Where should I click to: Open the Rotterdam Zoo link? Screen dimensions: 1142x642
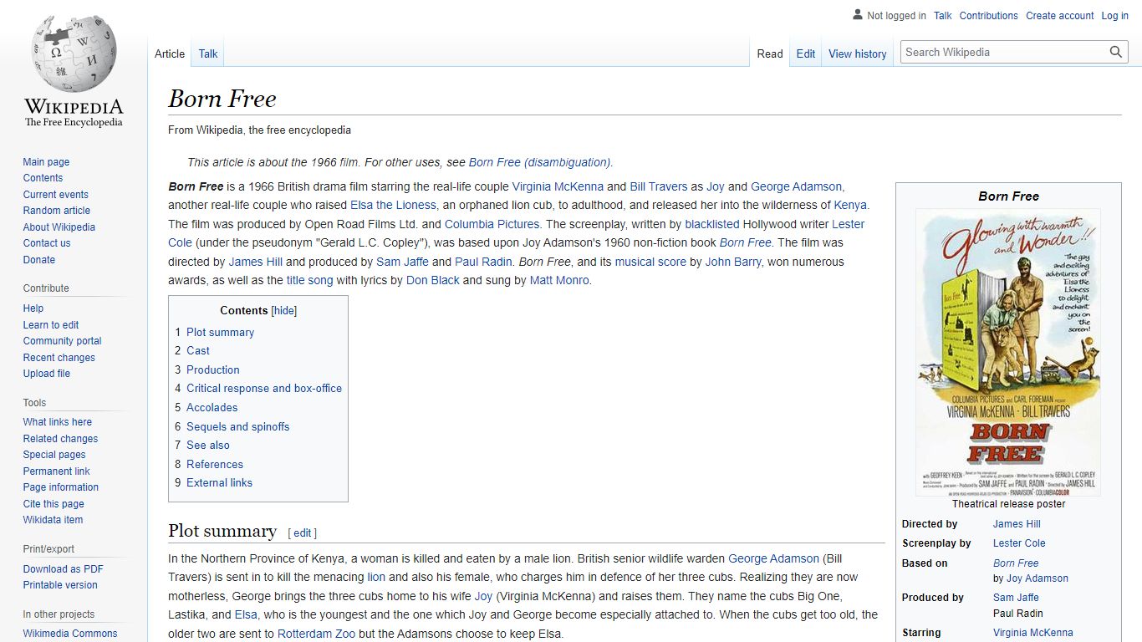click(x=317, y=634)
